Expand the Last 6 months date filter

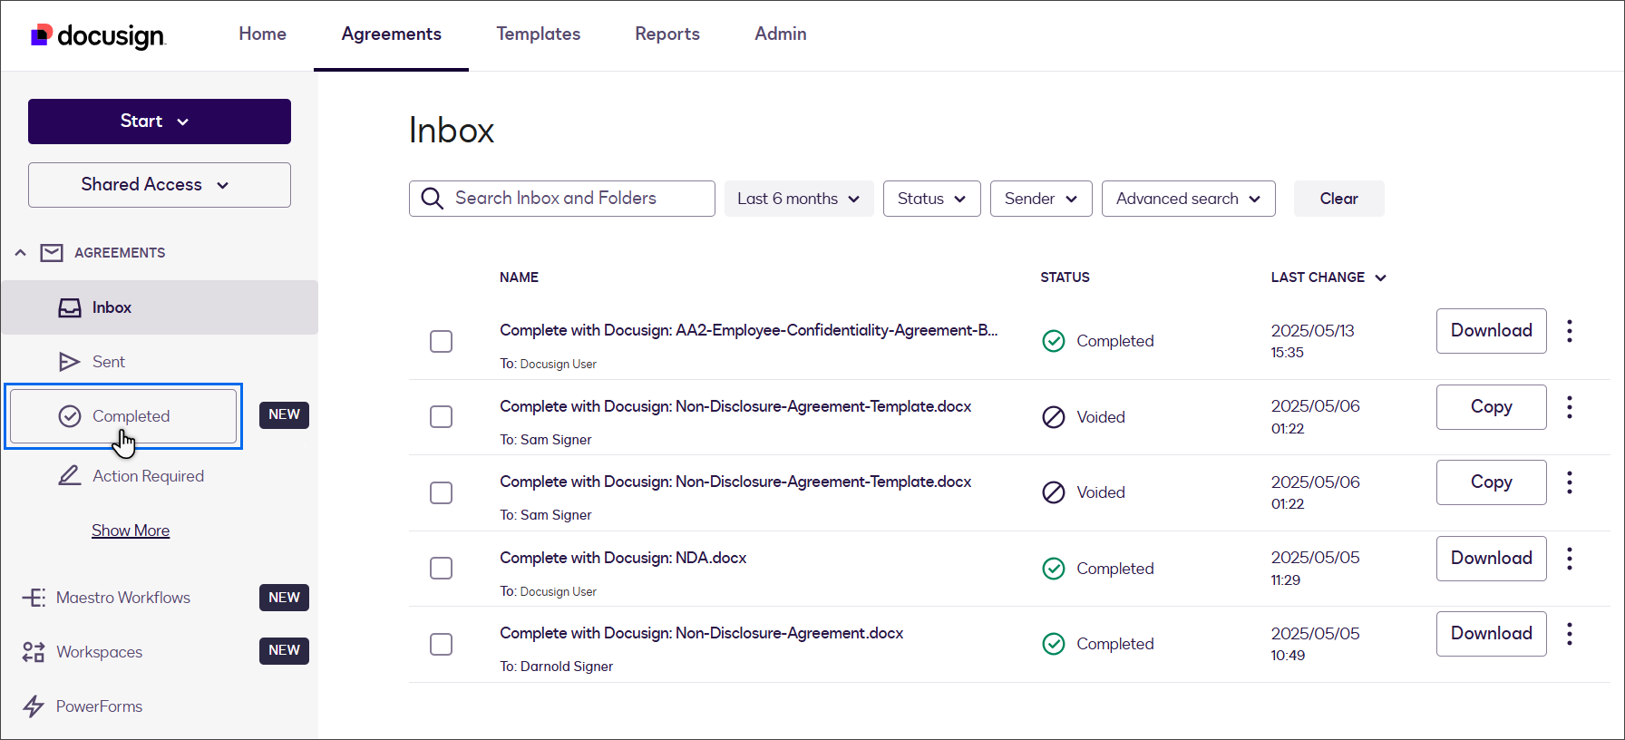pyautogui.click(x=798, y=199)
